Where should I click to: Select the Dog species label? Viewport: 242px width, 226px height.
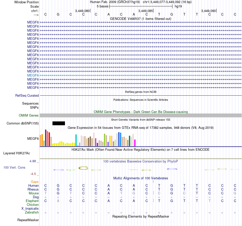click(36, 197)
